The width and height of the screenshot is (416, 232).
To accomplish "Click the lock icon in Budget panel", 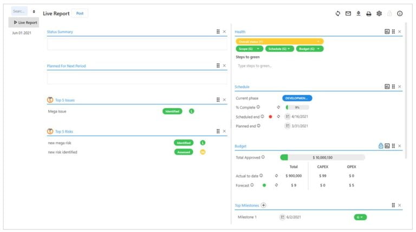I will [381, 145].
